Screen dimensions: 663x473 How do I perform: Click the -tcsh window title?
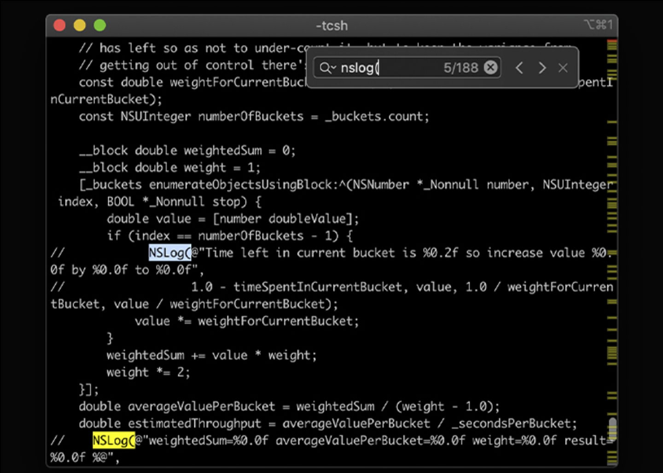(x=331, y=25)
